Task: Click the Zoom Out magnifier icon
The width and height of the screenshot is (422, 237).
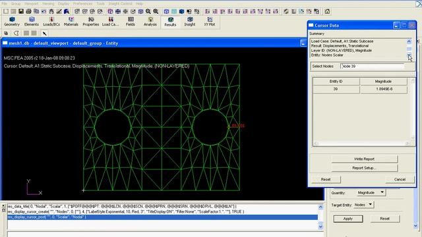Action: 148,11
